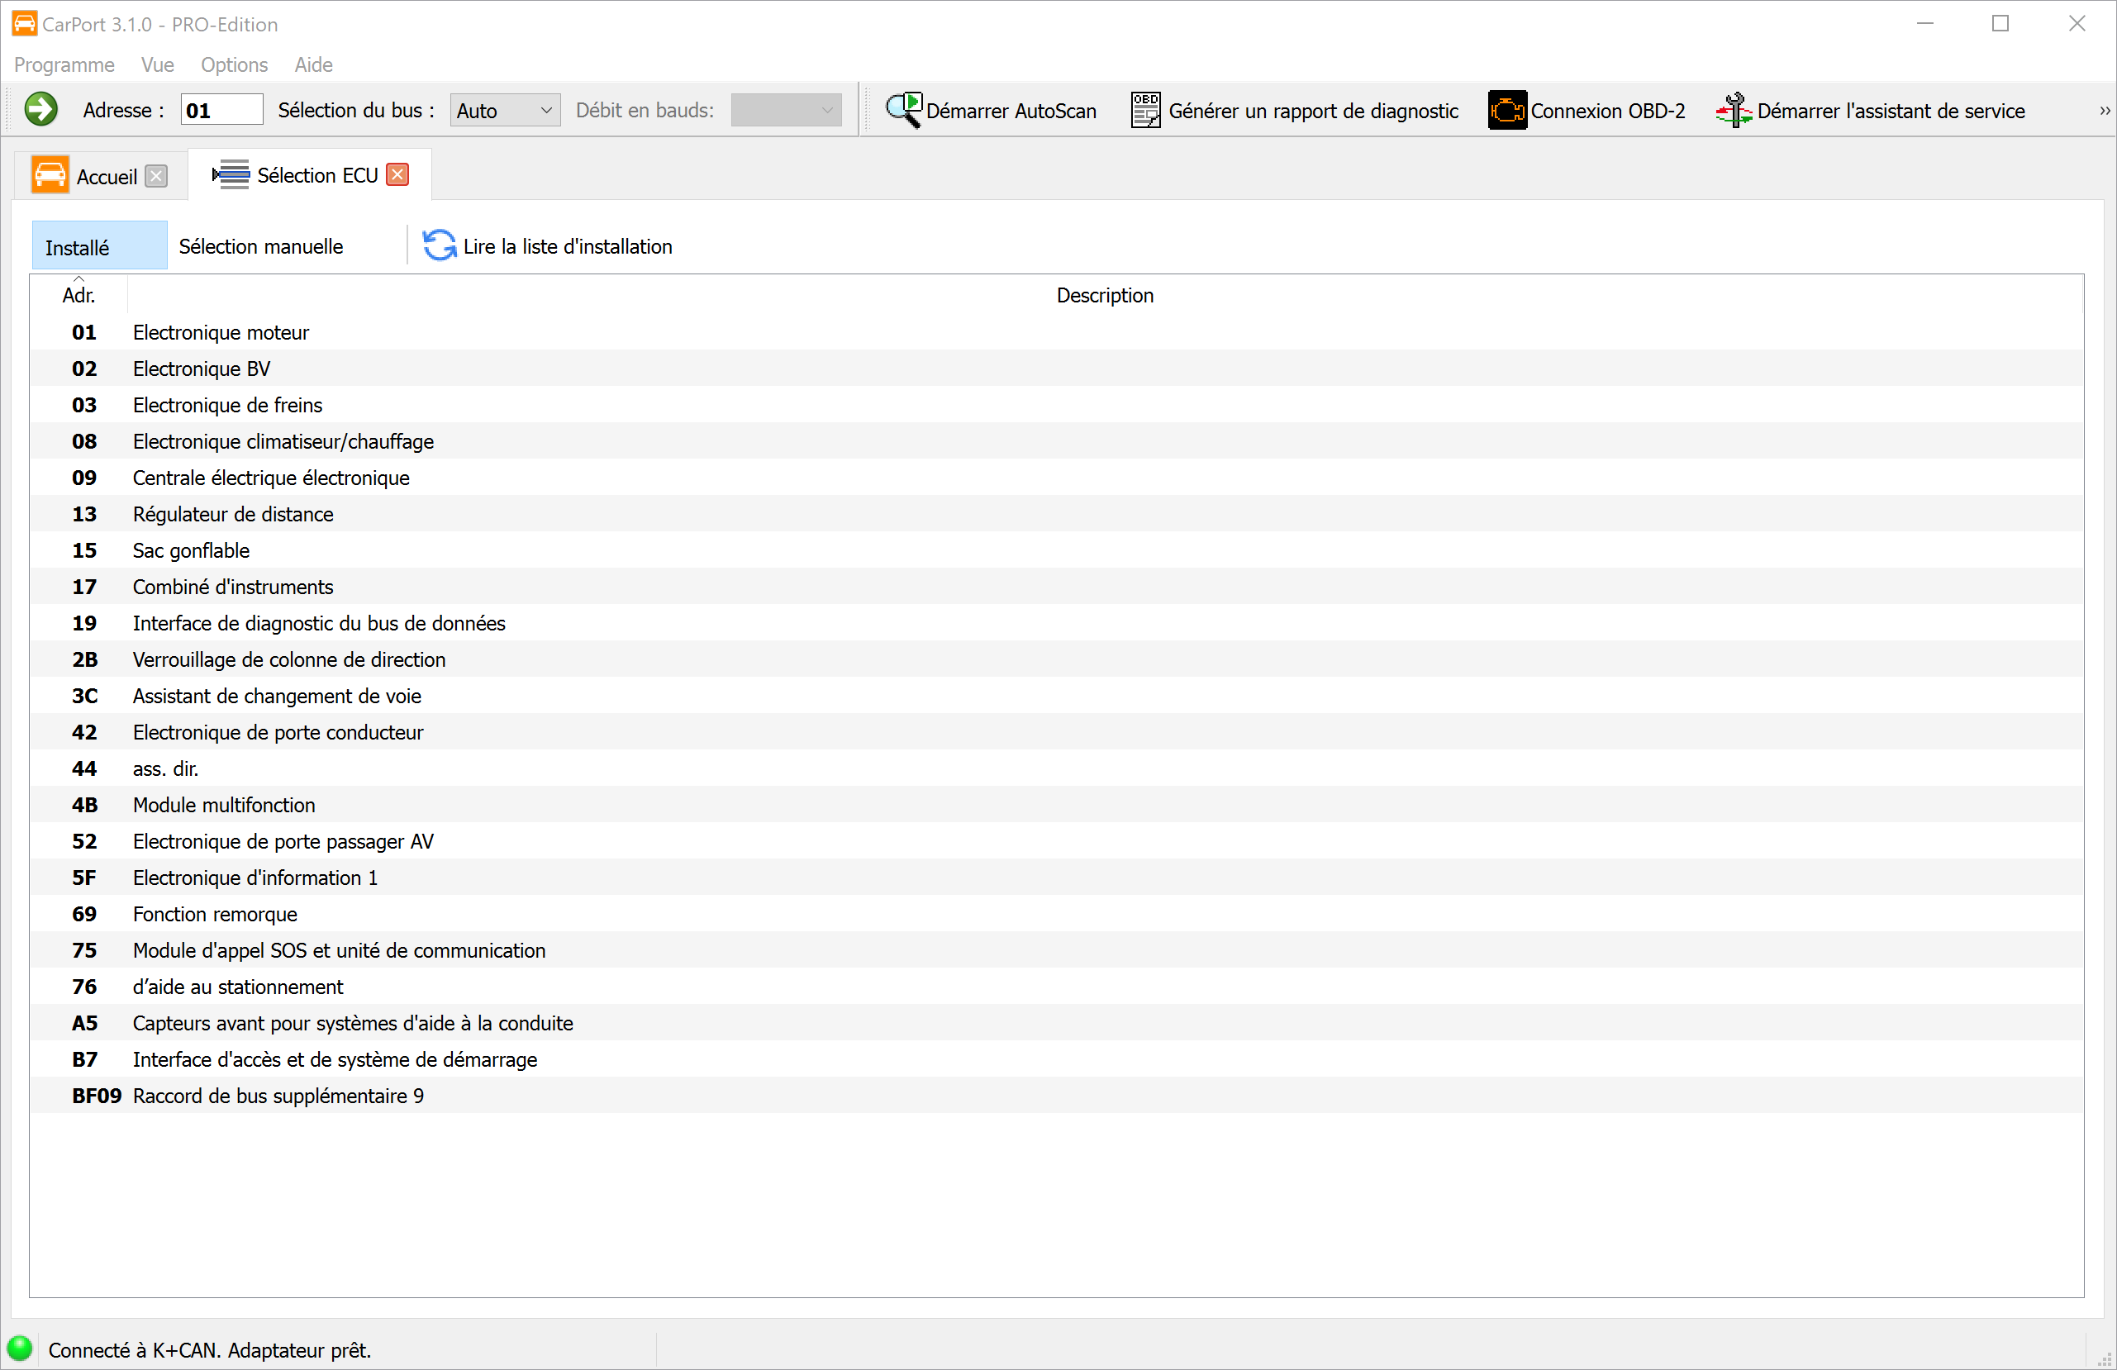
Task: Expand the toolbar overflow chevron
Action: click(2105, 111)
